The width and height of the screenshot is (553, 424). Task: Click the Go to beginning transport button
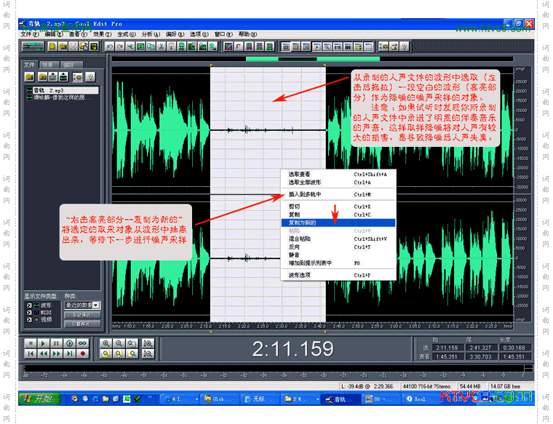[31, 353]
